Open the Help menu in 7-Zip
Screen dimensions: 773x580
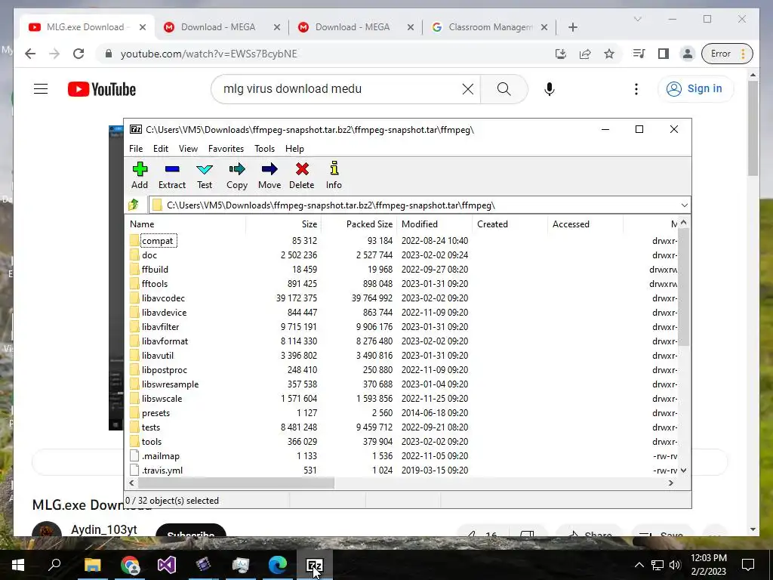(x=294, y=149)
